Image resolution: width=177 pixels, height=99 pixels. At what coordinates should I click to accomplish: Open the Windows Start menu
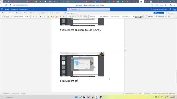click(76, 97)
